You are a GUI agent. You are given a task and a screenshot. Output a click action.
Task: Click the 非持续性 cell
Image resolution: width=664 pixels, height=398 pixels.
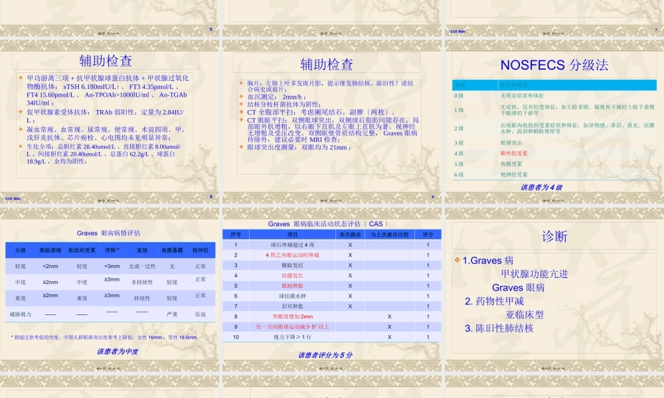142,282
